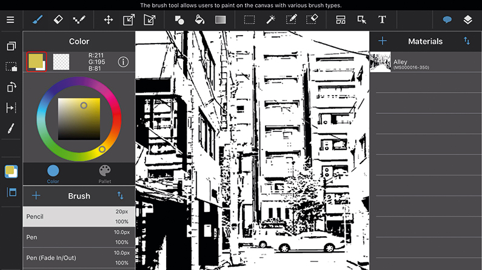Select the Brush tool in top toolbar

click(x=36, y=19)
